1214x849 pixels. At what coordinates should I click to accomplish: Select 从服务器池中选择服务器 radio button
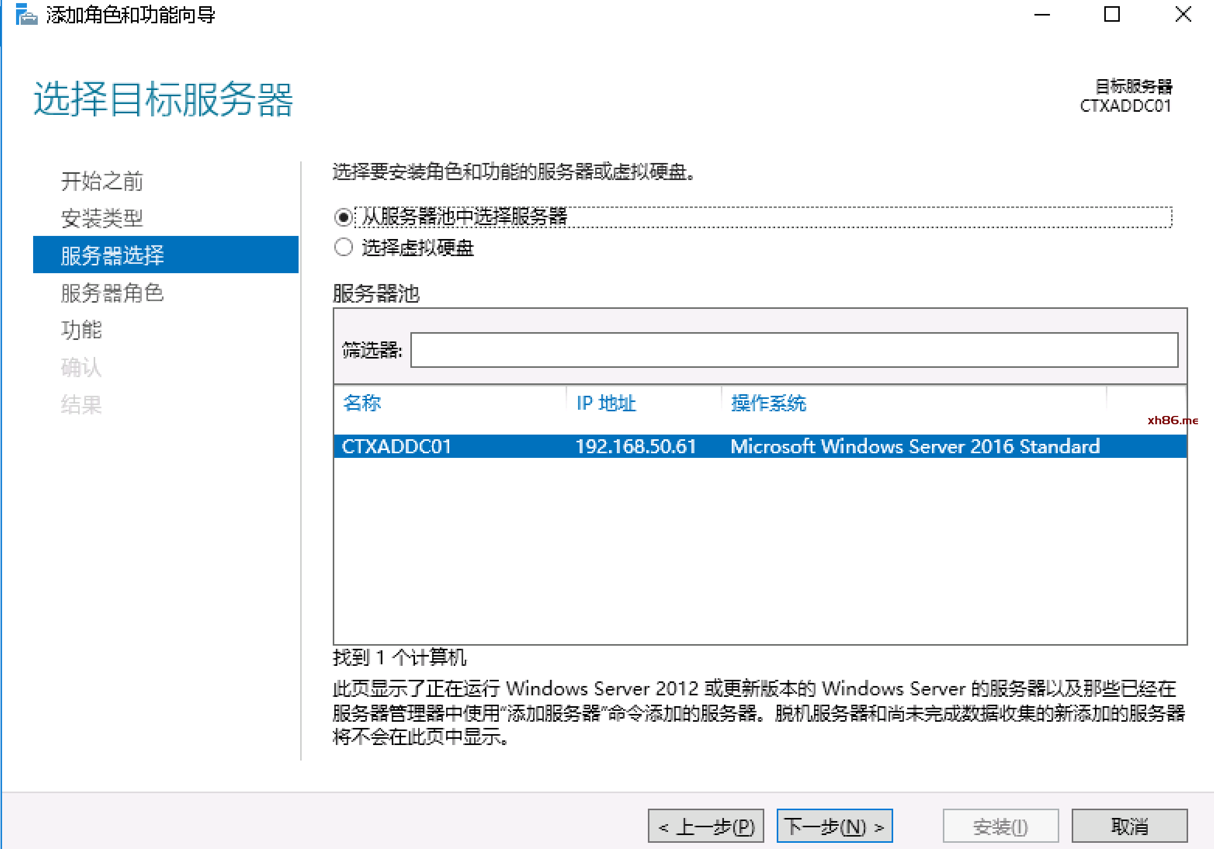[344, 217]
